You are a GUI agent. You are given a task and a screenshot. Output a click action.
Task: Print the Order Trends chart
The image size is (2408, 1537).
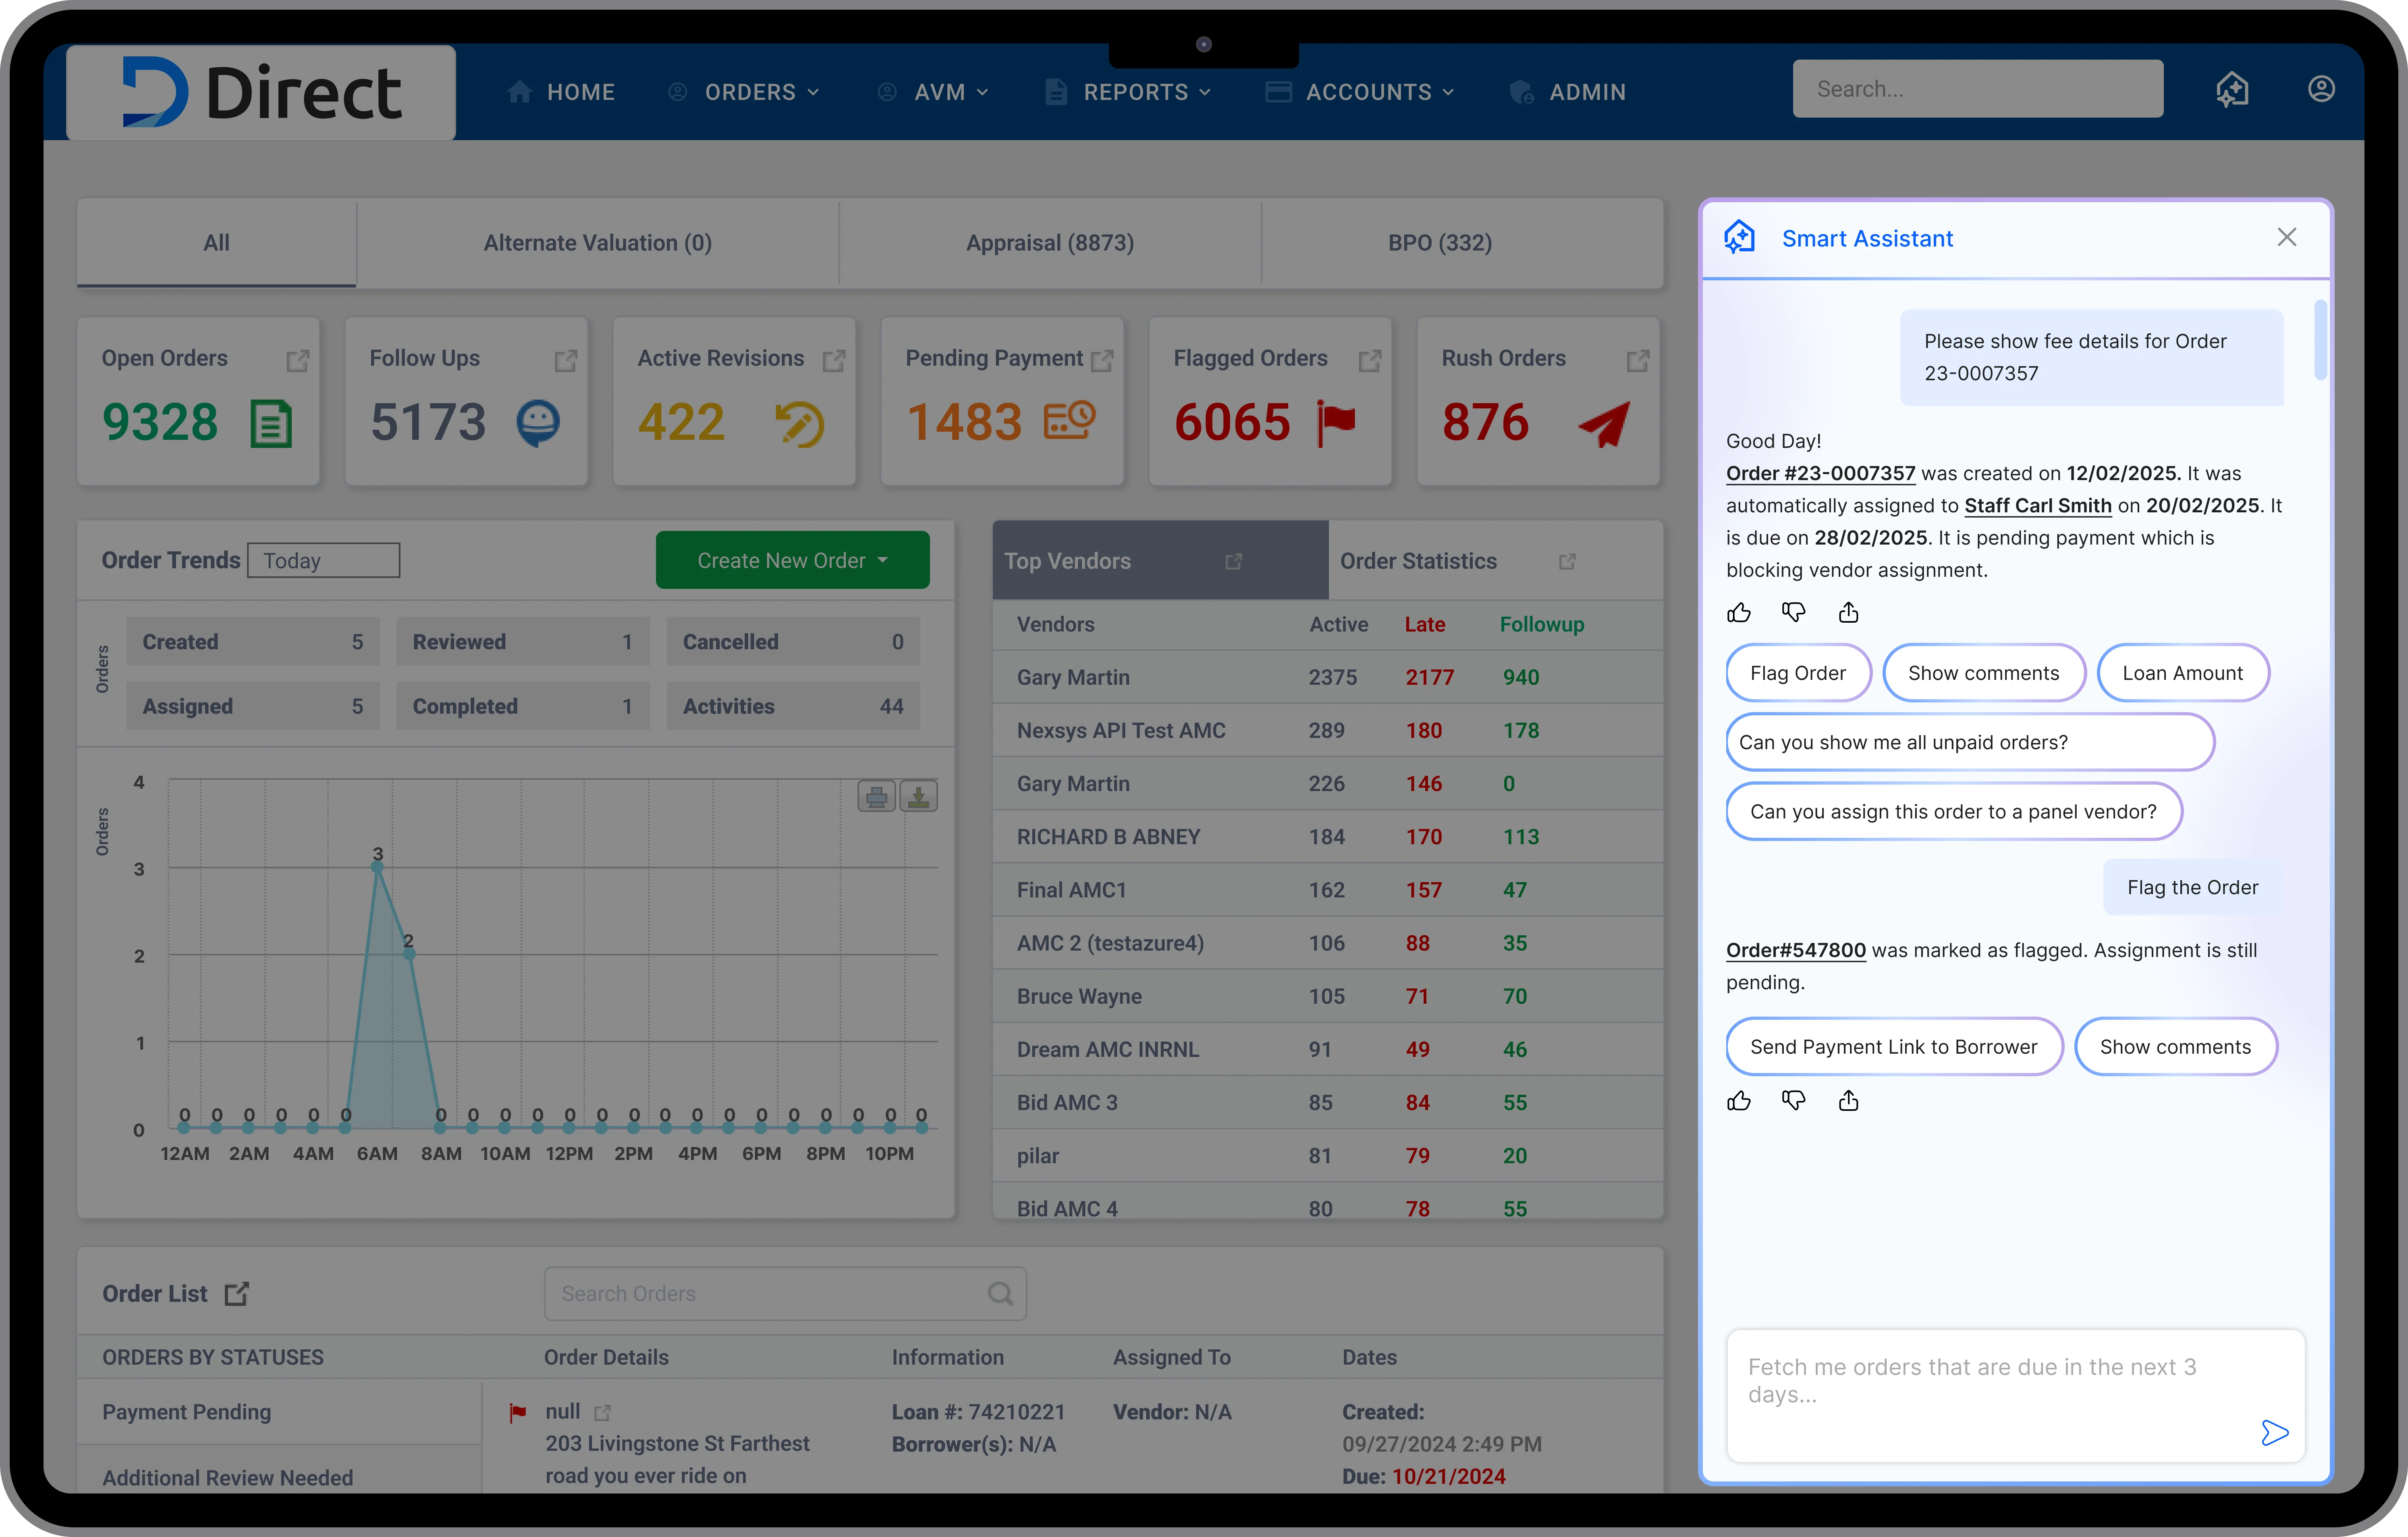(876, 796)
